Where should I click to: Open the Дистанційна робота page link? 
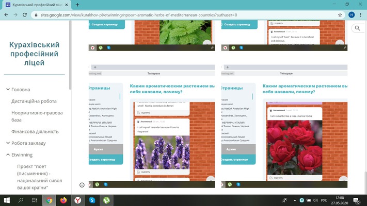click(x=34, y=101)
